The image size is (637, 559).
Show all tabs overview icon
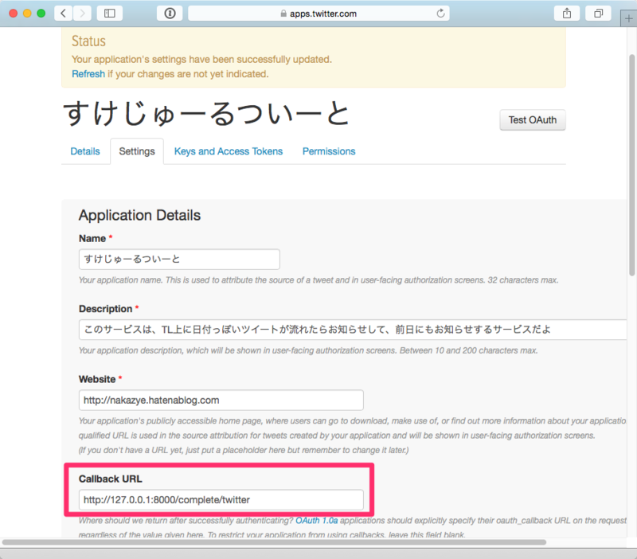tap(598, 14)
